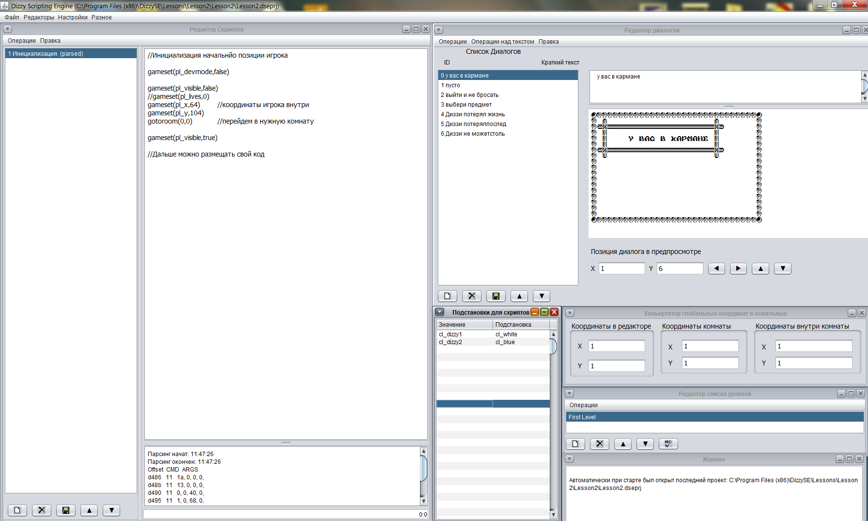Image resolution: width=868 pixels, height=521 pixels.
Task: Create new script in script editor
Action: [x=17, y=510]
